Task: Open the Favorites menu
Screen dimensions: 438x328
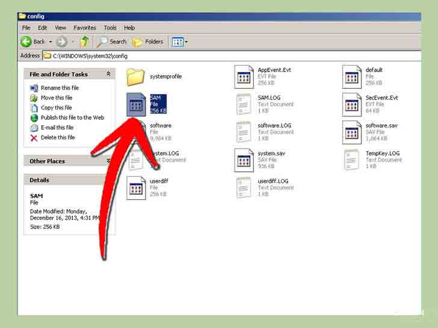Action: tap(85, 28)
